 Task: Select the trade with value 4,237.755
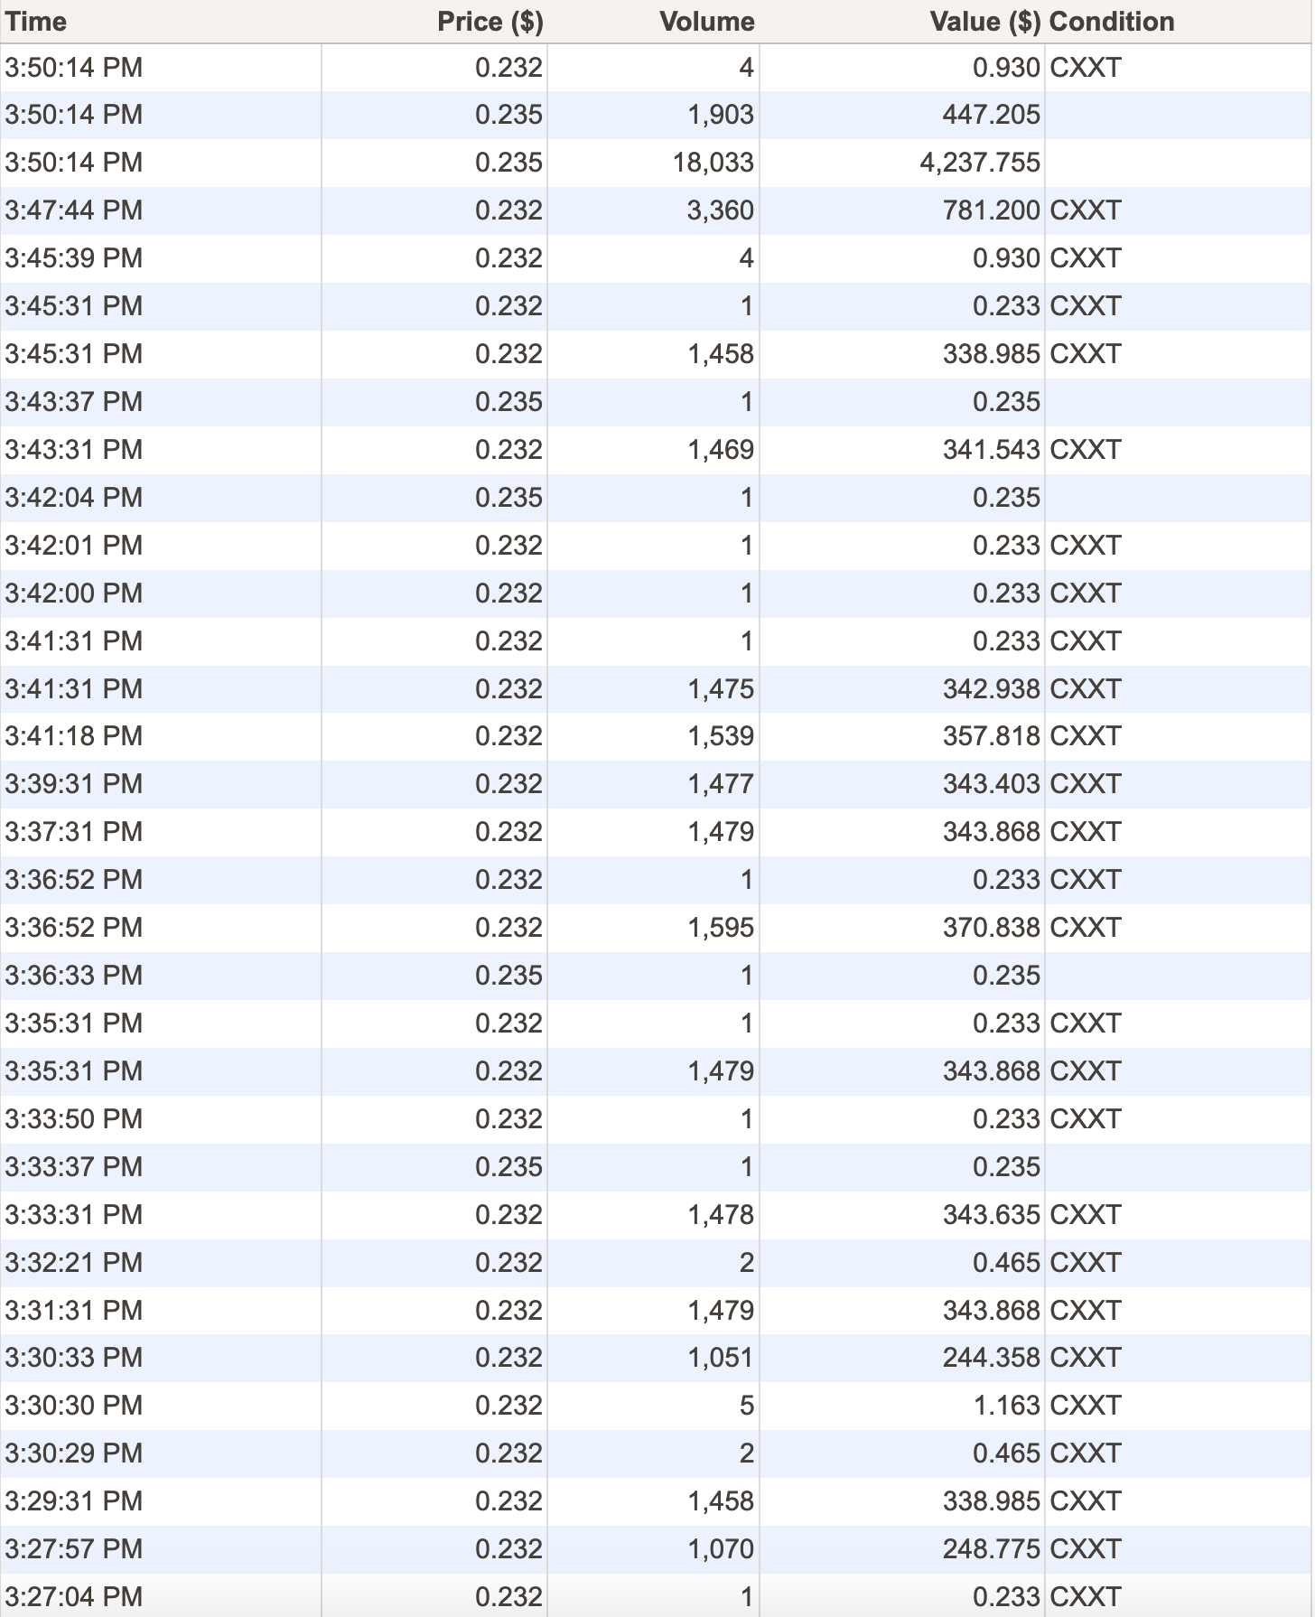pos(980,163)
